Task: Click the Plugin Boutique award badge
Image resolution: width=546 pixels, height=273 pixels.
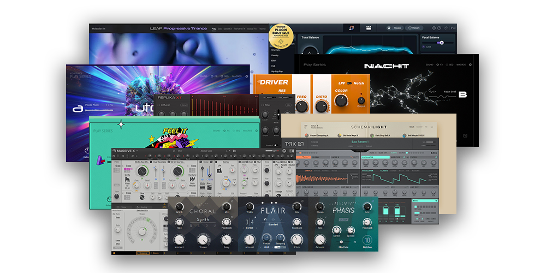Action: (282, 37)
